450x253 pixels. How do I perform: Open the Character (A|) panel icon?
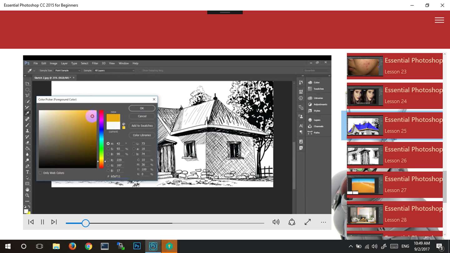[301, 126]
